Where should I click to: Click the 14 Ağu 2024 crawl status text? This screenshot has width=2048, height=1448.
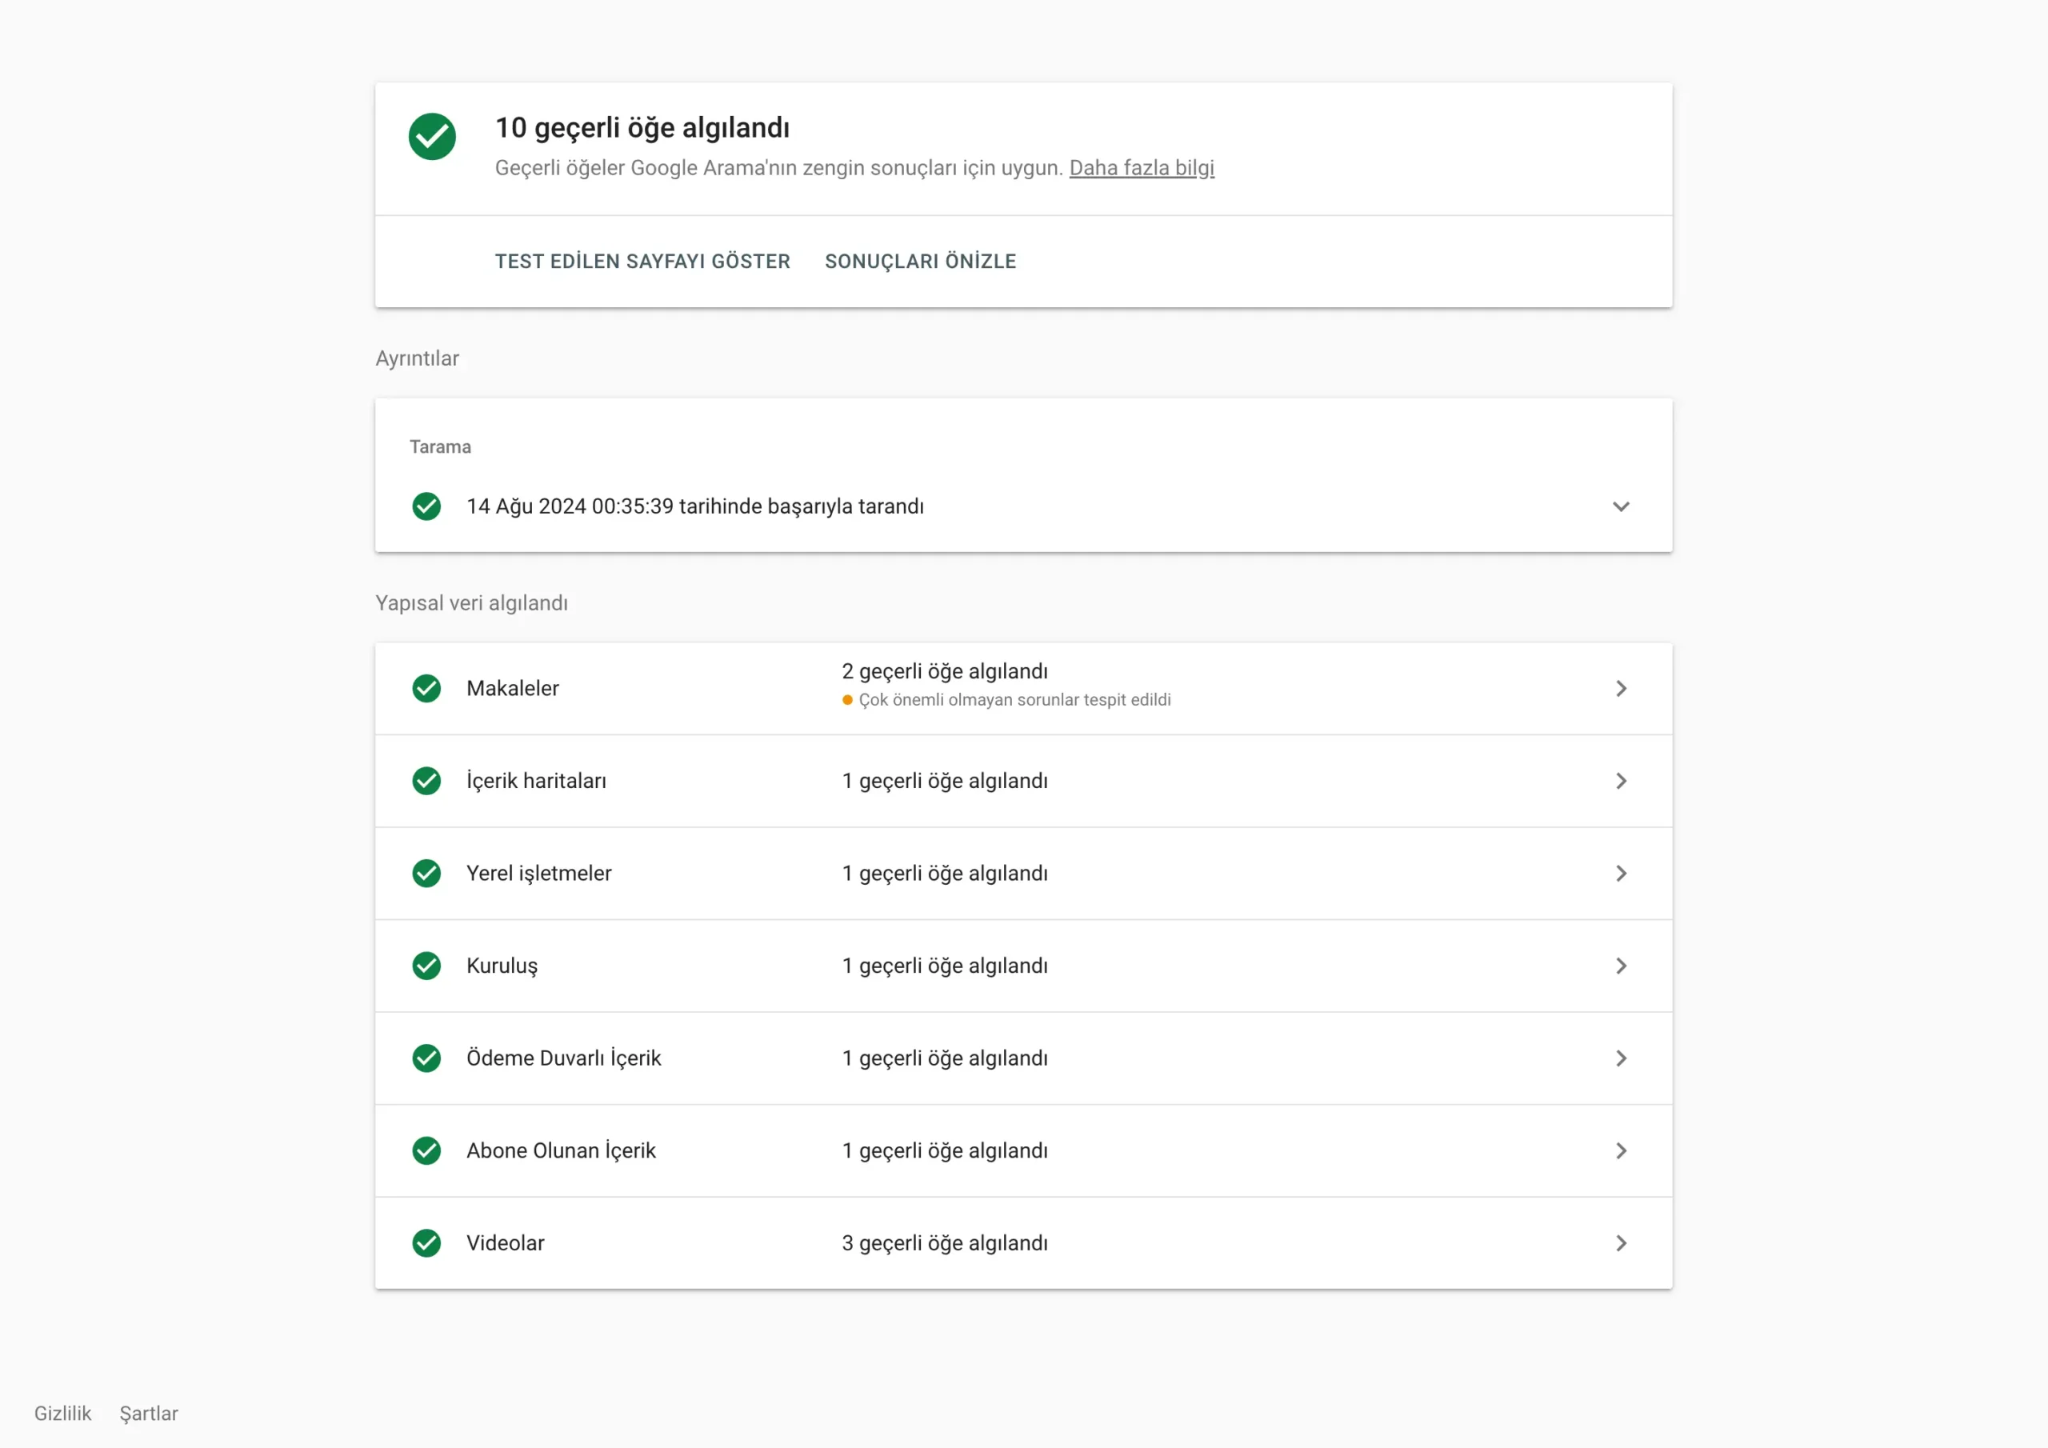click(x=695, y=506)
